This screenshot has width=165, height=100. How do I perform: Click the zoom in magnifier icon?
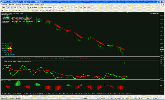(x=66, y=7)
